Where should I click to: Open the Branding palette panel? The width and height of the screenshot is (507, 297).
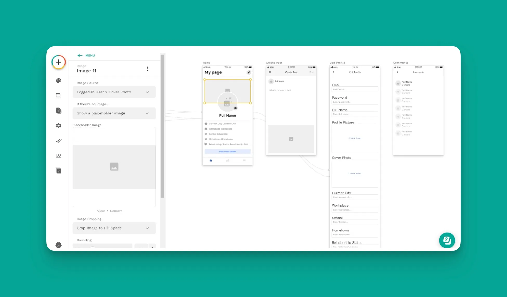[x=58, y=81]
